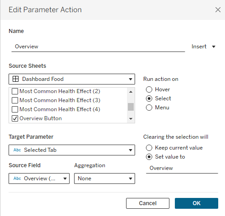Open the Insert dropdown arrow
The width and height of the screenshot is (225, 216).
pos(214,47)
